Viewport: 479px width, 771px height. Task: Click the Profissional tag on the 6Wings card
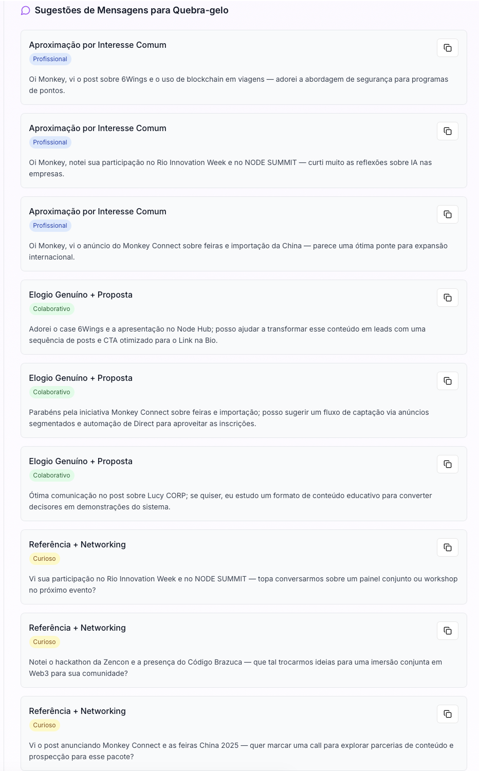50,59
